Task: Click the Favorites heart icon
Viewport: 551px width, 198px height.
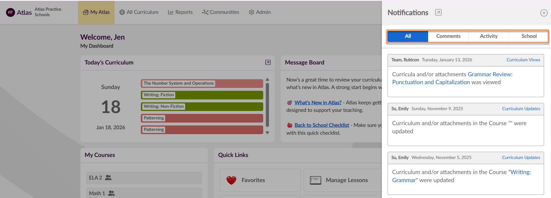Action: tap(231, 180)
